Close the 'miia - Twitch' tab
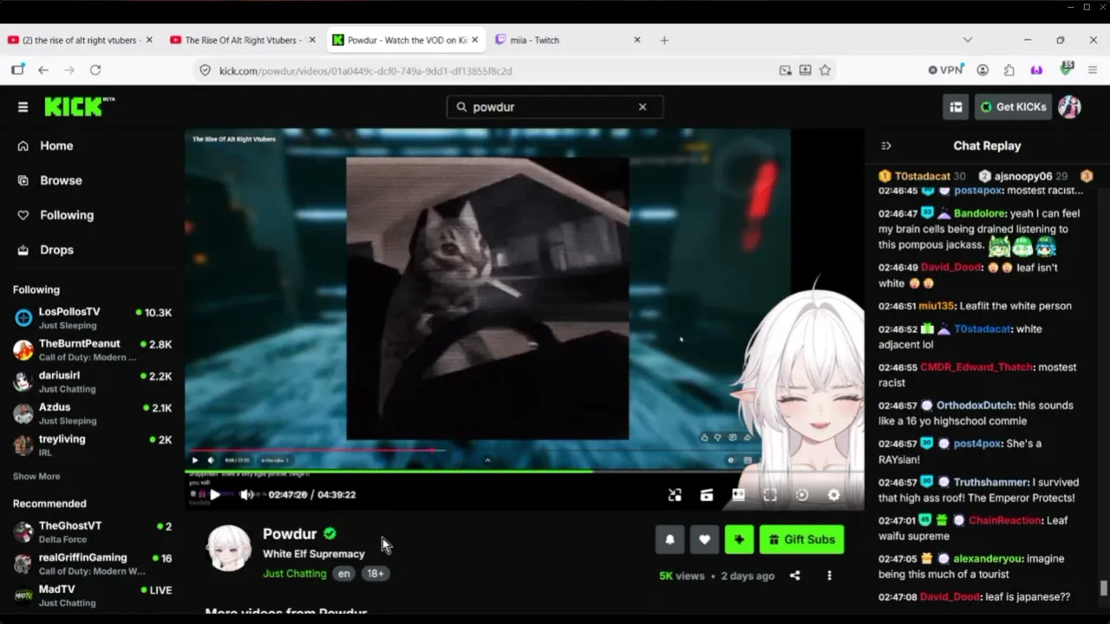The height and width of the screenshot is (624, 1110). click(637, 40)
